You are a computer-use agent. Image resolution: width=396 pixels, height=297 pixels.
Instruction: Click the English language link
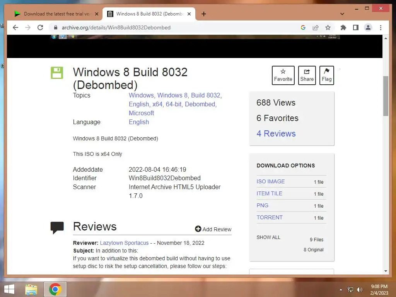coord(139,122)
